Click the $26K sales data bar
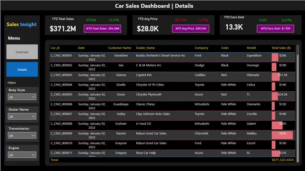Viewport: 305px width, 171px height. (275, 57)
